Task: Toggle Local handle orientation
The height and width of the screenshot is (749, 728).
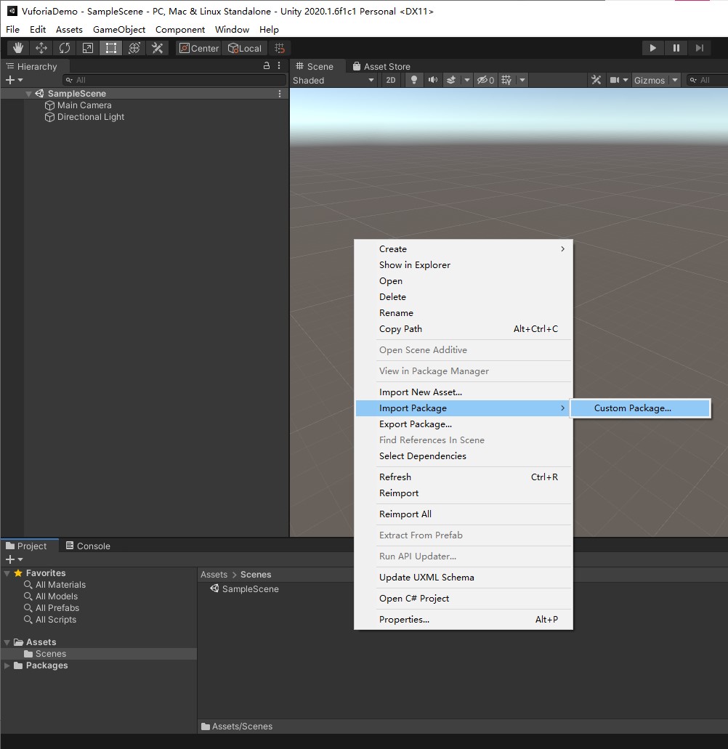Action: [245, 48]
